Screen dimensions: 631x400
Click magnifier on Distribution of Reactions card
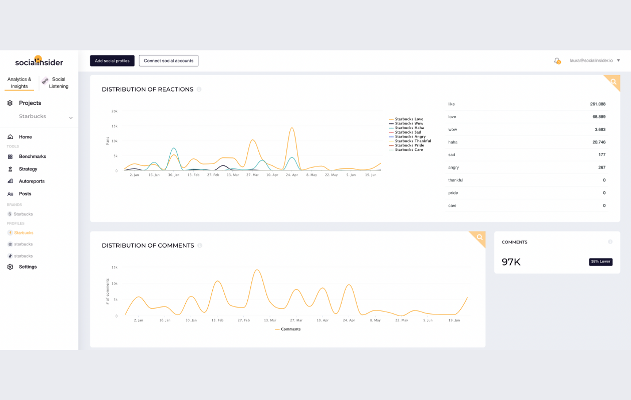[613, 81]
